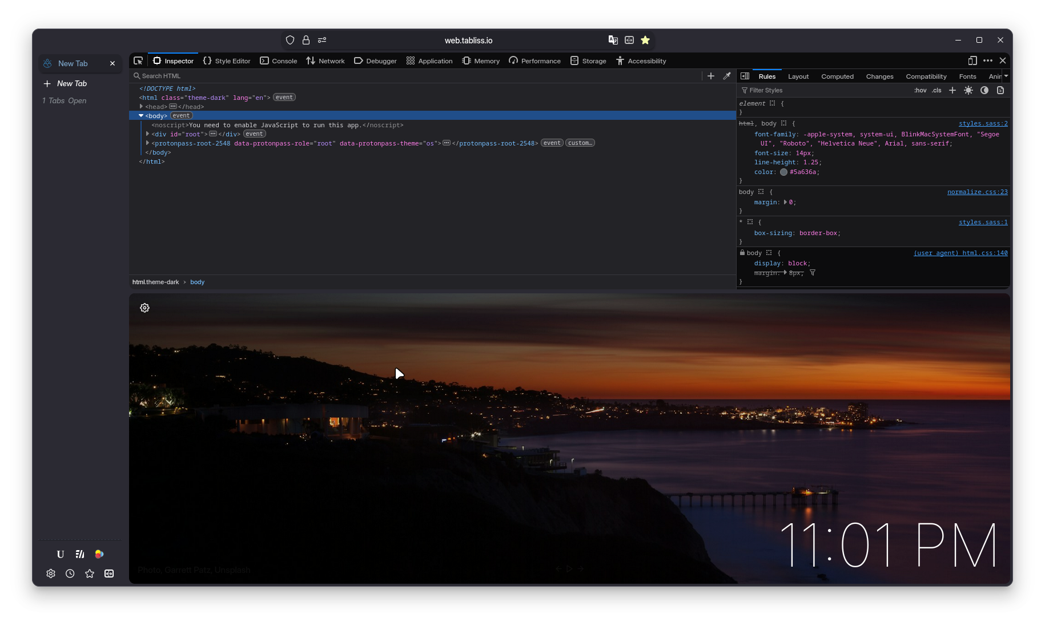
Task: Click the tracking protection shield icon
Action: point(290,40)
